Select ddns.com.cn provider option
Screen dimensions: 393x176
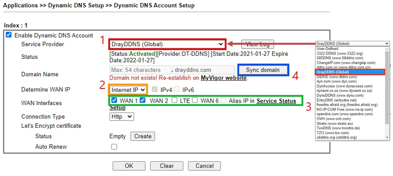[343, 67]
